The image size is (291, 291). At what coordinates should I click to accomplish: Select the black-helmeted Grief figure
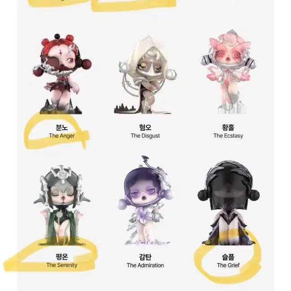pyautogui.click(x=229, y=203)
